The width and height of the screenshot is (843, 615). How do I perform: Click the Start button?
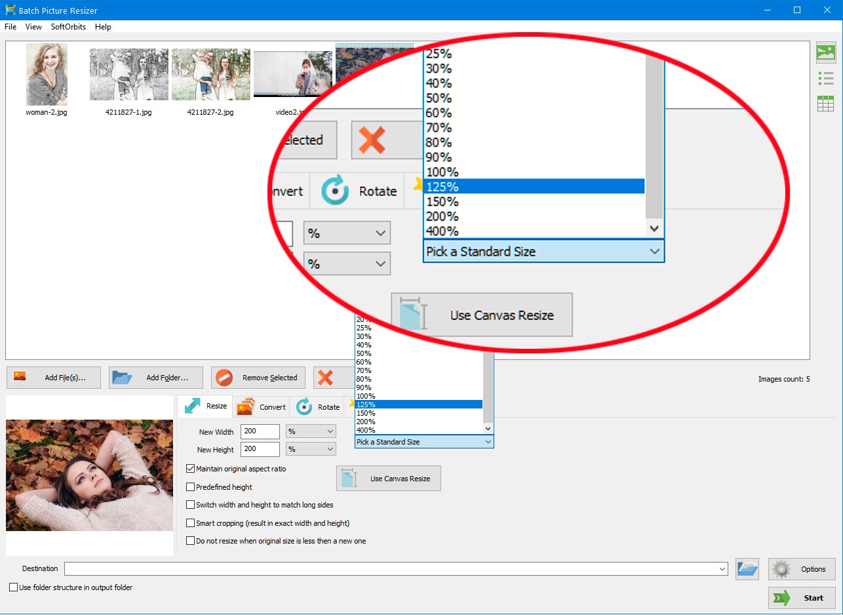[802, 598]
